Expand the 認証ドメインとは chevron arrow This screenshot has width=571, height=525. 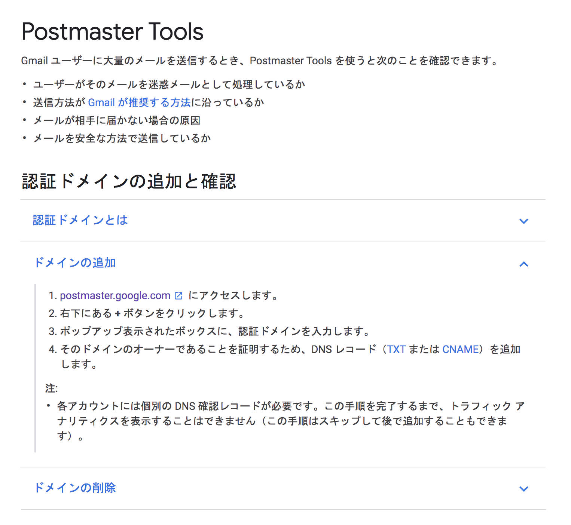[523, 221]
